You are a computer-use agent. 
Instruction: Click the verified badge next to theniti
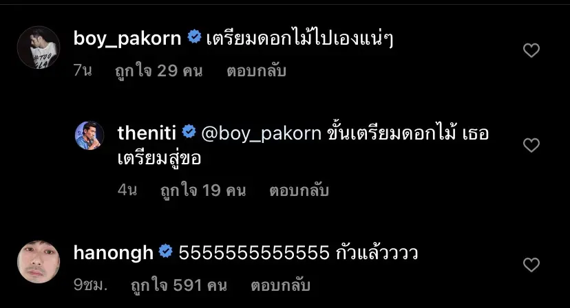[189, 132]
